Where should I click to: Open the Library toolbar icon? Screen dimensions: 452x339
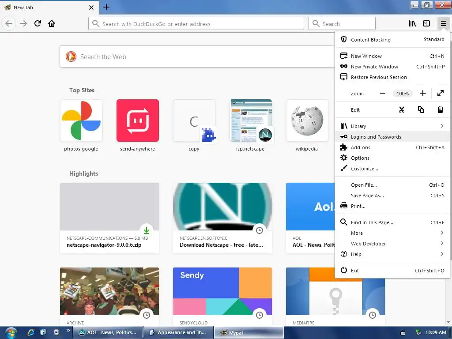click(412, 23)
